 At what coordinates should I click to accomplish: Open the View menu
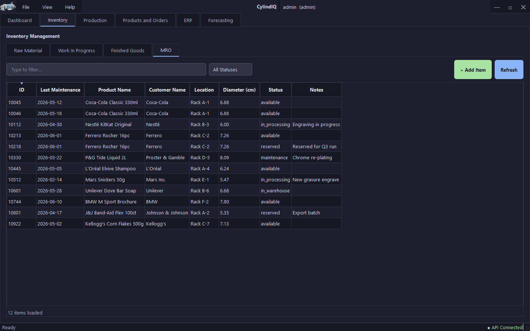[47, 7]
